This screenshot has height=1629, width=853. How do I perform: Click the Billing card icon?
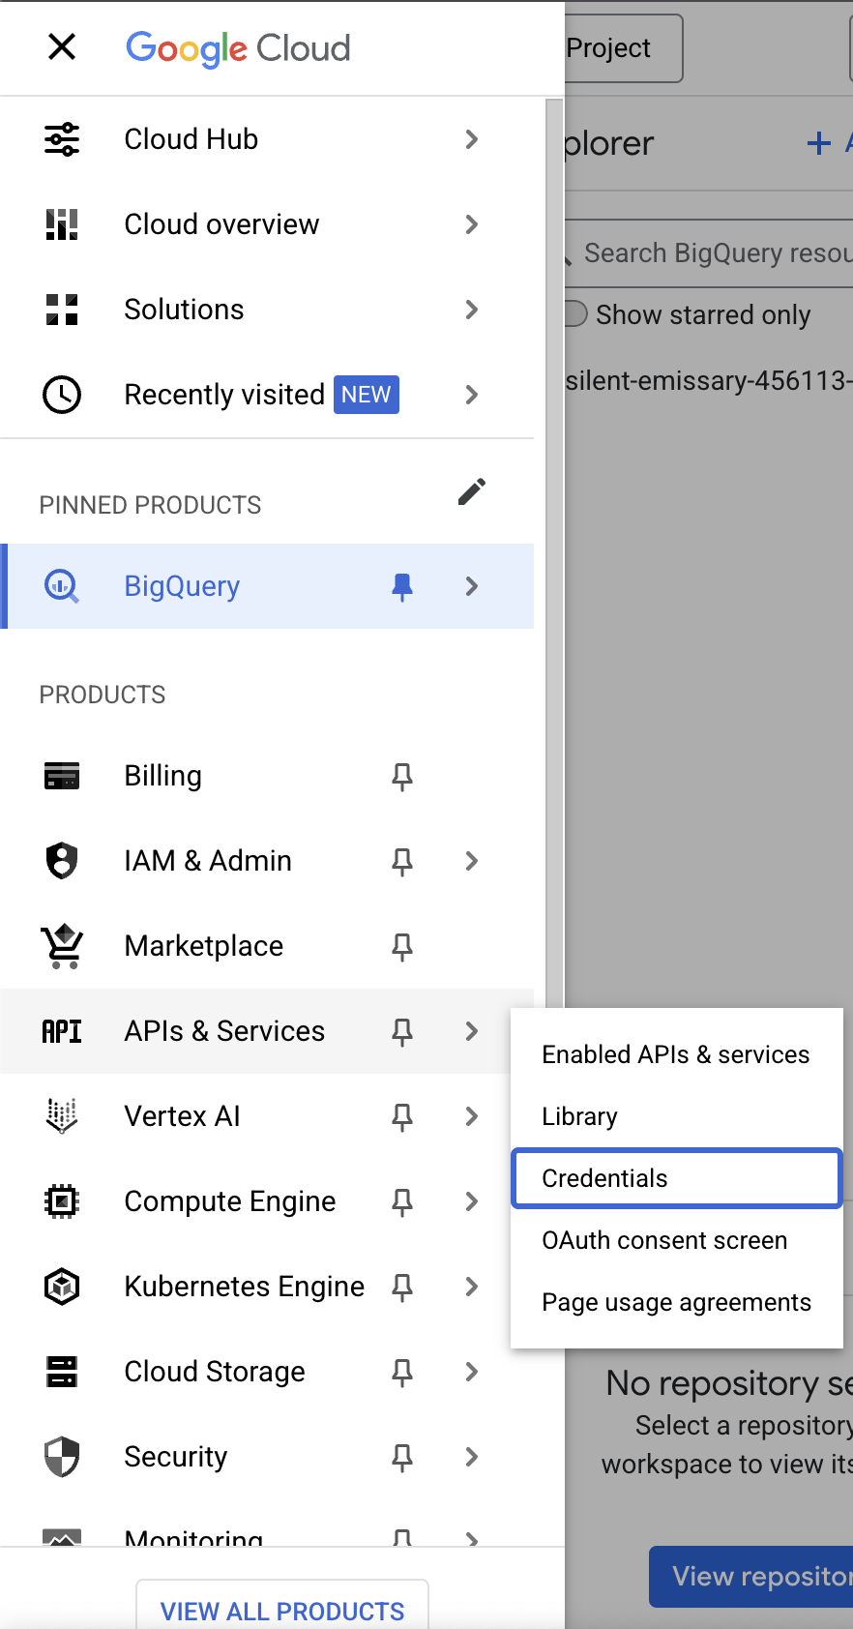click(62, 776)
